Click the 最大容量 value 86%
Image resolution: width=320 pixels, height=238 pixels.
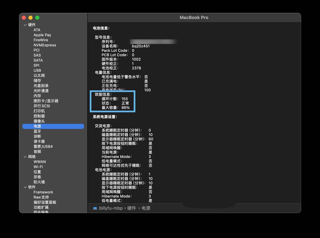(x=125, y=108)
